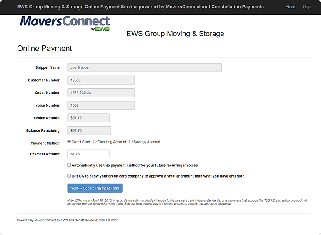The width and height of the screenshot is (321, 235).
Task: Click the Shipper Name label
Action: [48, 67]
